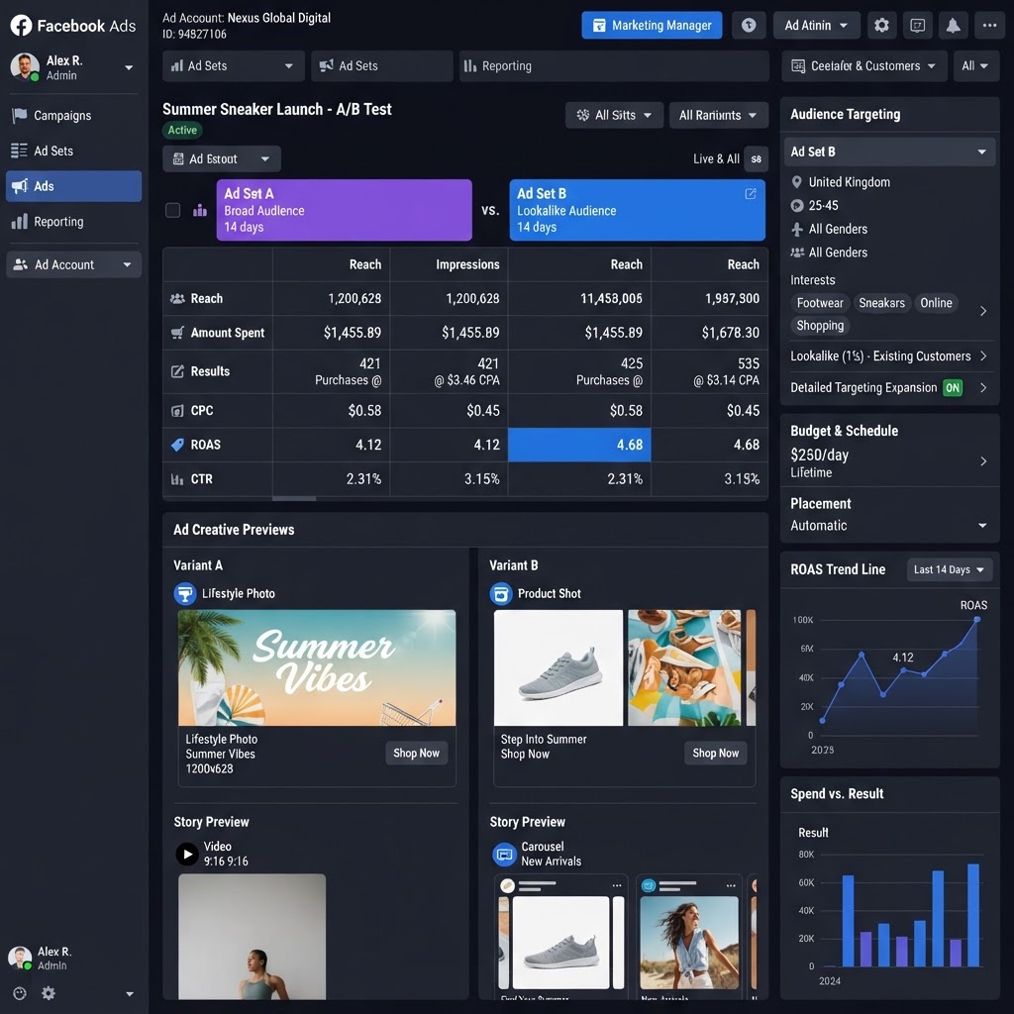Open settings gear at sidebar bottom

coord(49,993)
